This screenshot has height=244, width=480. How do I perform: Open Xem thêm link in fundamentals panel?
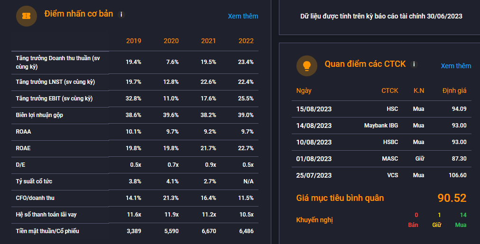pos(243,16)
